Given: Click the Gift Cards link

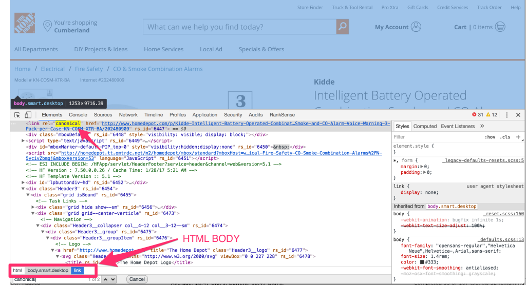Looking at the screenshot, I should (x=418, y=7).
